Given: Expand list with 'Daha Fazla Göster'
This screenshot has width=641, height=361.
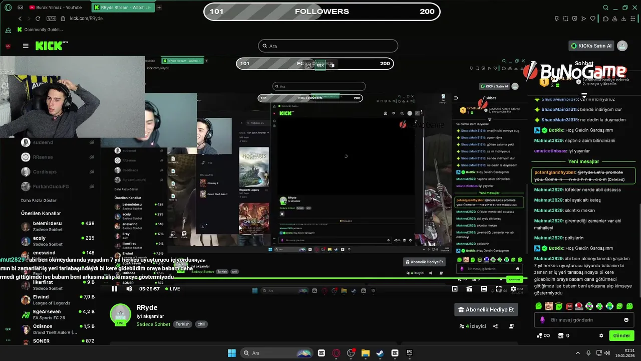Looking at the screenshot, I should tap(39, 201).
